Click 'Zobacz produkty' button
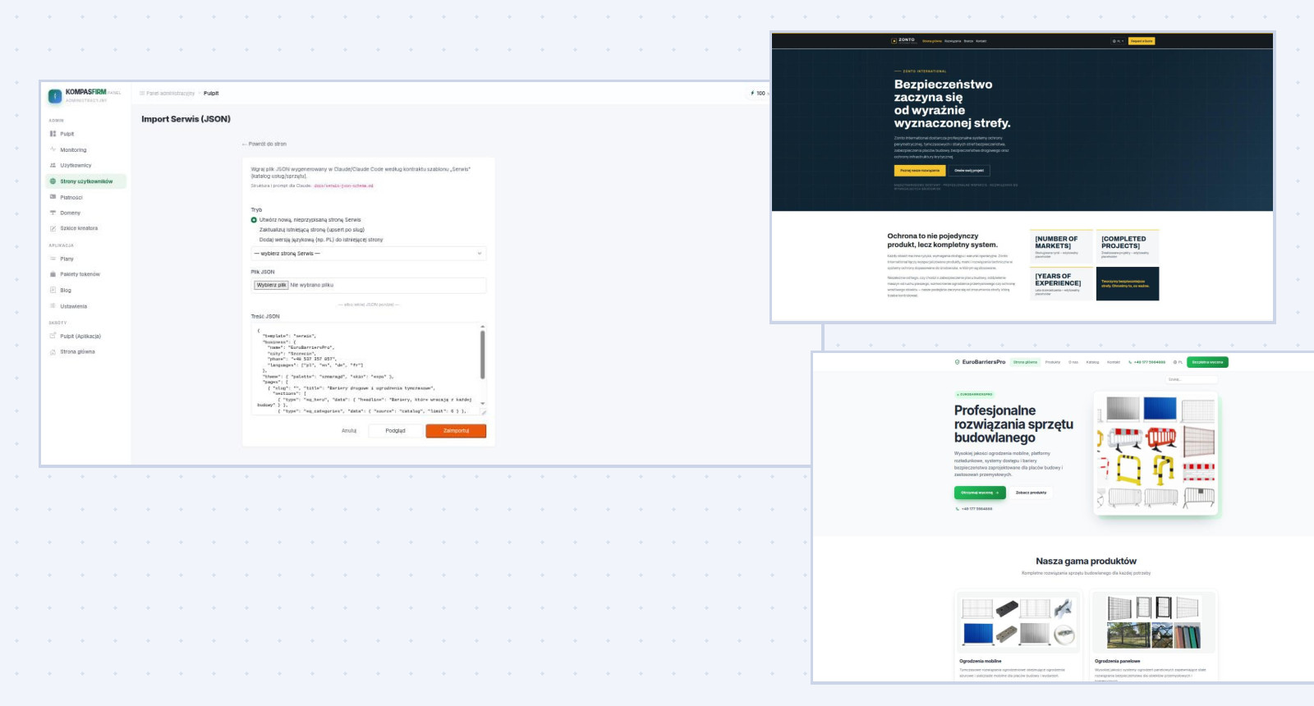This screenshot has height=706, width=1314. tap(1031, 493)
